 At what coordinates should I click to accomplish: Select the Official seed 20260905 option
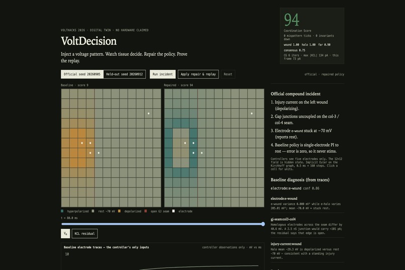(82, 74)
